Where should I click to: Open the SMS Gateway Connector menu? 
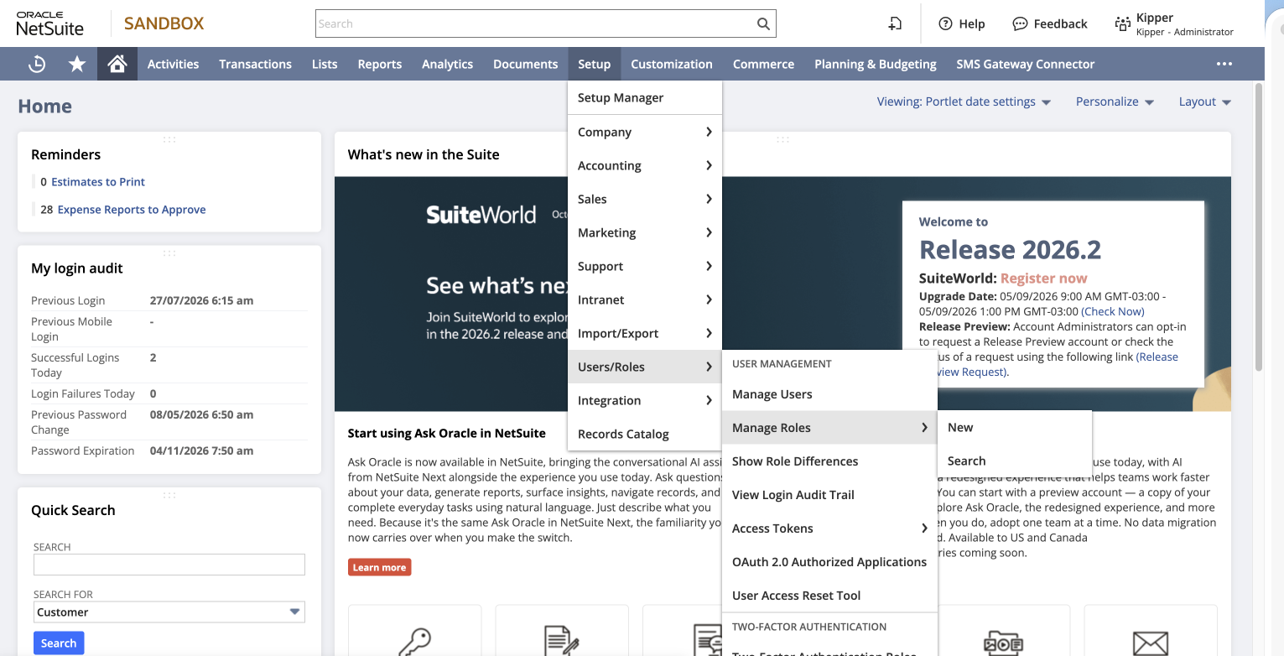pyautogui.click(x=1025, y=64)
